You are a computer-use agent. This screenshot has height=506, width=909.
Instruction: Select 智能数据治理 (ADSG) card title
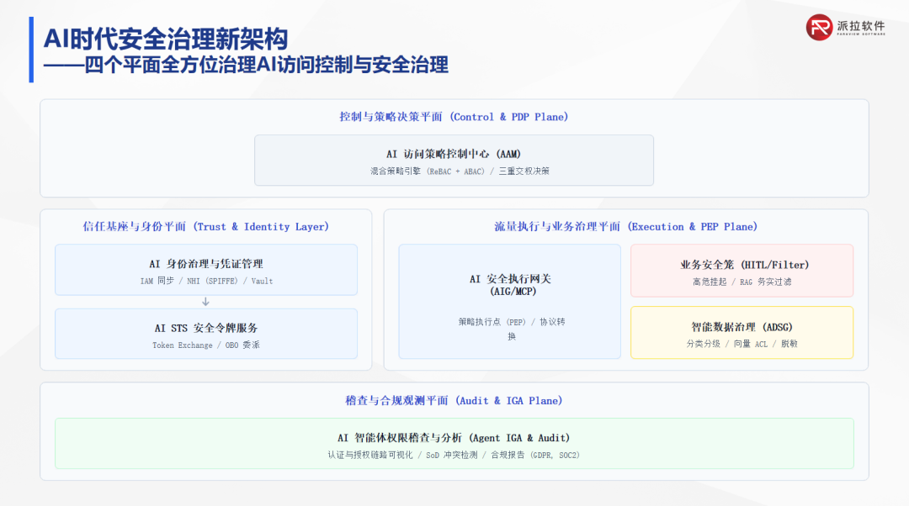tap(742, 327)
